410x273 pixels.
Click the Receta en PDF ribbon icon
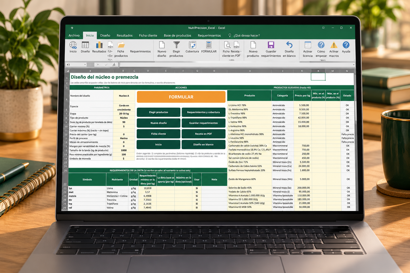point(236,45)
